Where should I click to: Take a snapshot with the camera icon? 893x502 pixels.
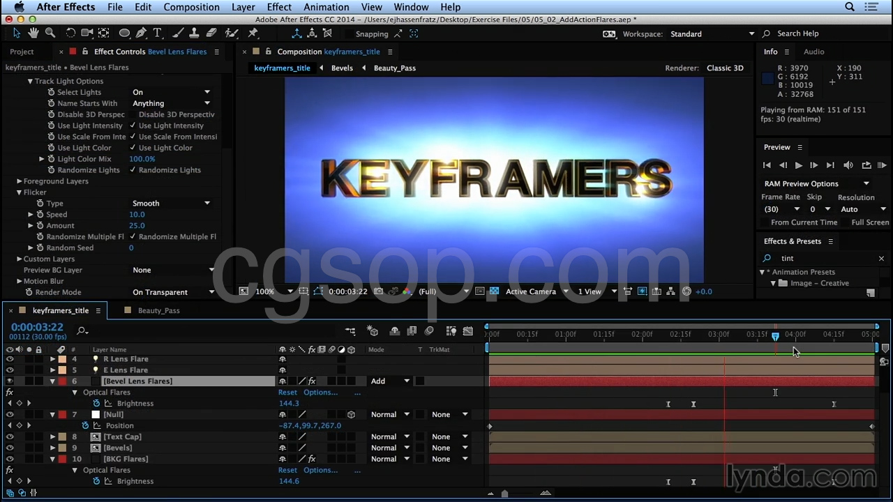[377, 291]
